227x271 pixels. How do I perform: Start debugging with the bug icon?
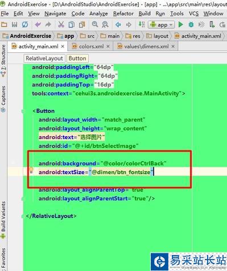191,24
